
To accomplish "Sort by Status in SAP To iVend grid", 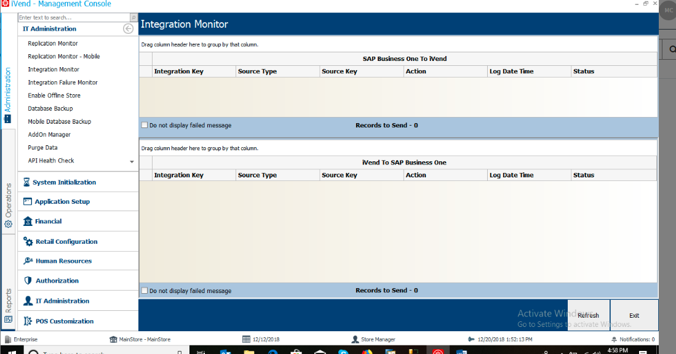I will (x=614, y=71).
